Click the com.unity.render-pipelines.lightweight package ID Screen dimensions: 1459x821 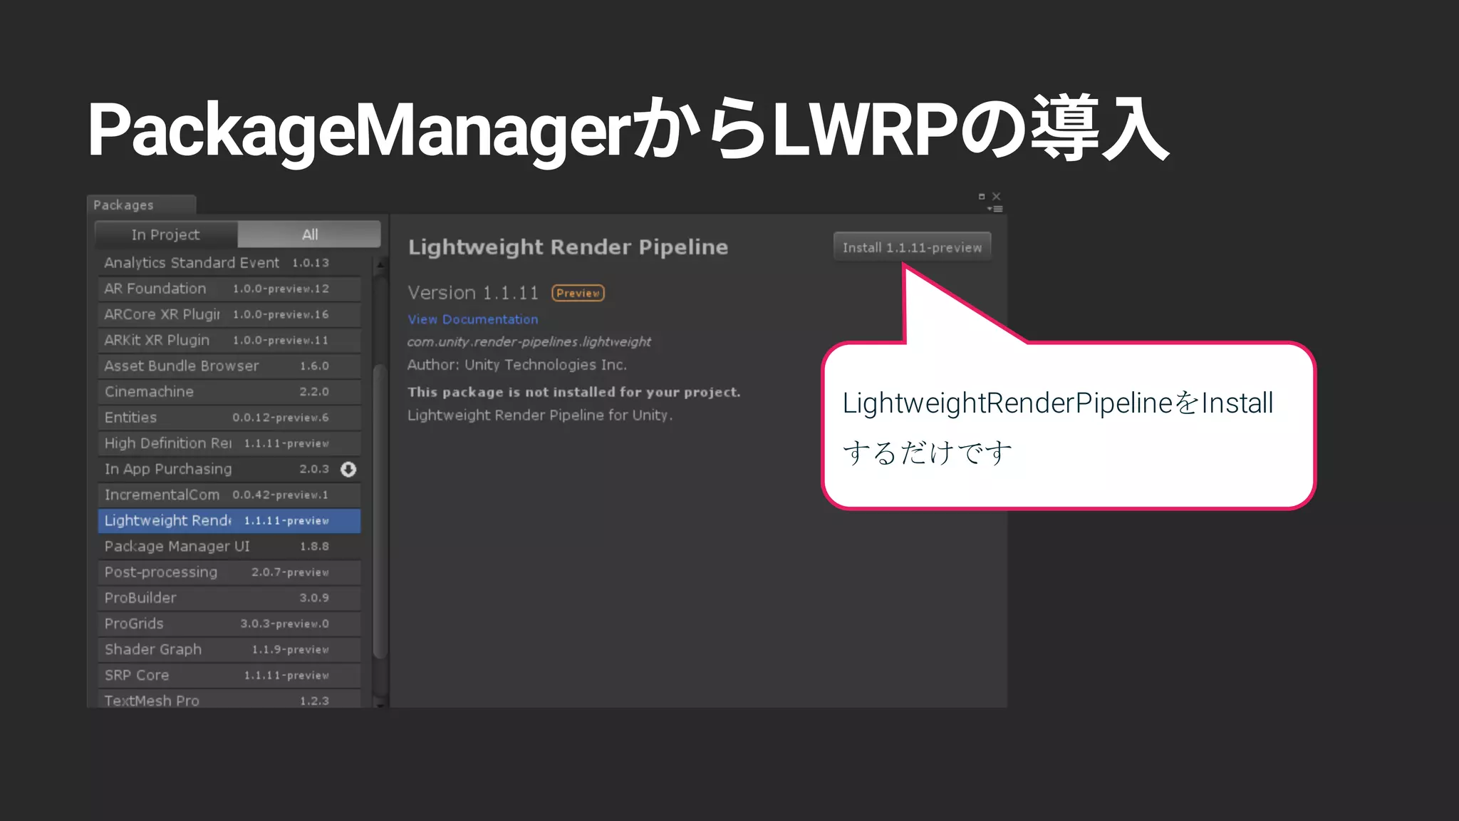coord(529,341)
